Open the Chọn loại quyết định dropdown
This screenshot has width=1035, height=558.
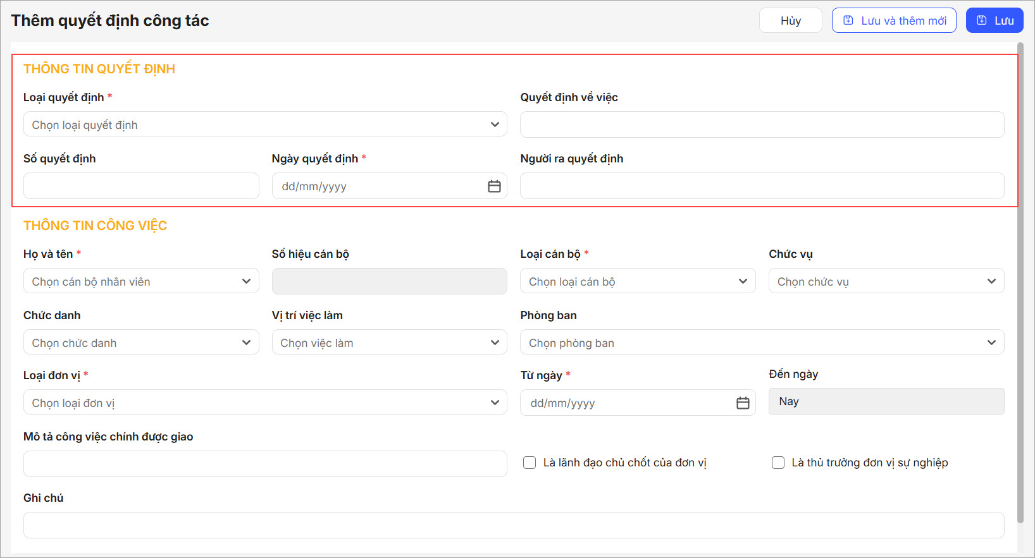tap(265, 124)
